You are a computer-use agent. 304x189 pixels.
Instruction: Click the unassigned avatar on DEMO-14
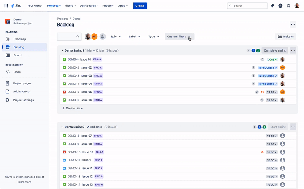[x=283, y=184]
